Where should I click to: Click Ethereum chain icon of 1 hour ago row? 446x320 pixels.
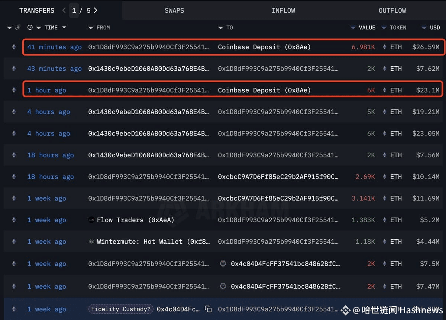(14, 90)
